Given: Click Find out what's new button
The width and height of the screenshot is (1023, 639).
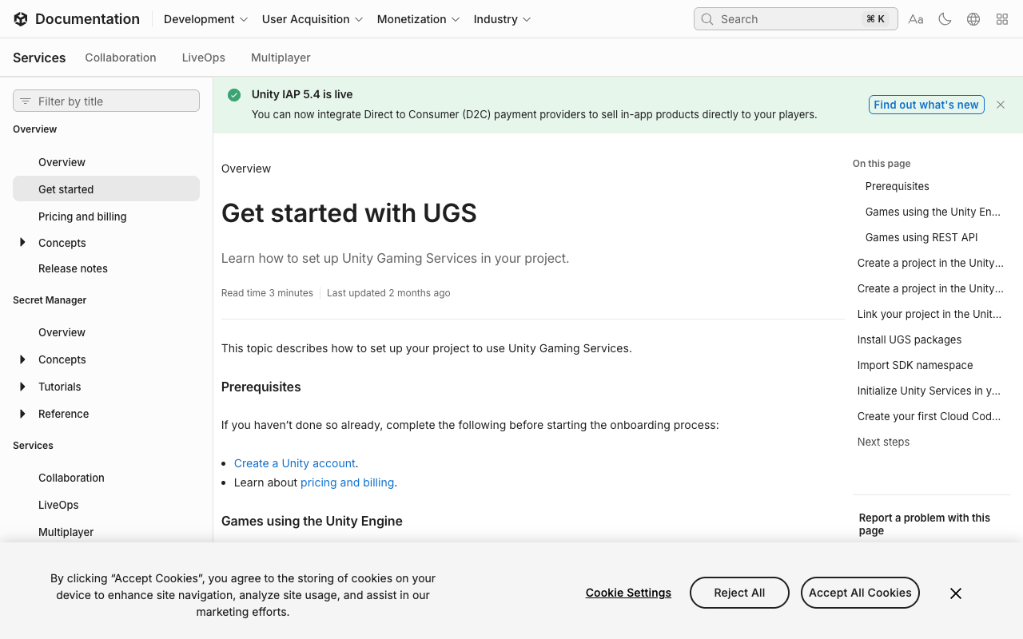Looking at the screenshot, I should tap(926, 105).
